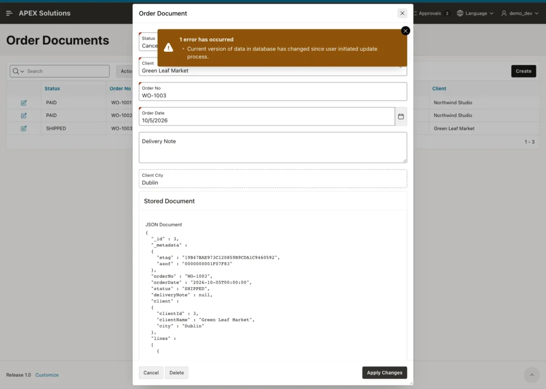
Task: Open the Approvals menu item
Action: point(430,13)
